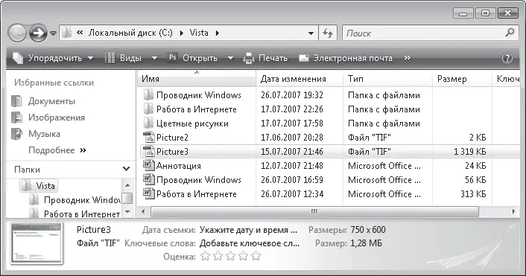Select Picture3 TIF file icon
The height and width of the screenshot is (276, 526).
(148, 152)
